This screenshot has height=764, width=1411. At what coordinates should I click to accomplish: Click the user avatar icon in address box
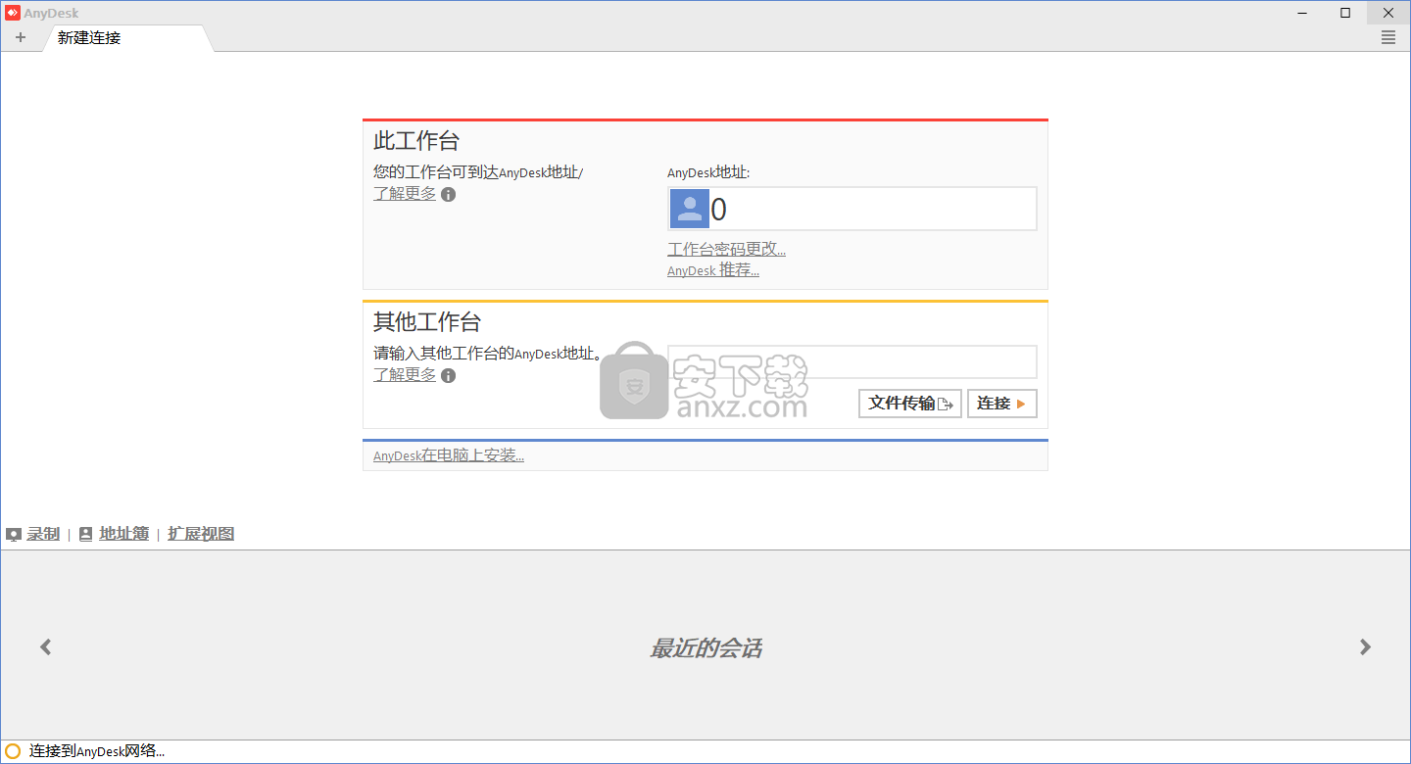[x=689, y=209]
